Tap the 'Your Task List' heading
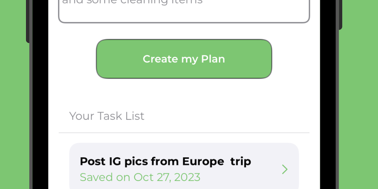378x189 pixels. click(x=107, y=116)
